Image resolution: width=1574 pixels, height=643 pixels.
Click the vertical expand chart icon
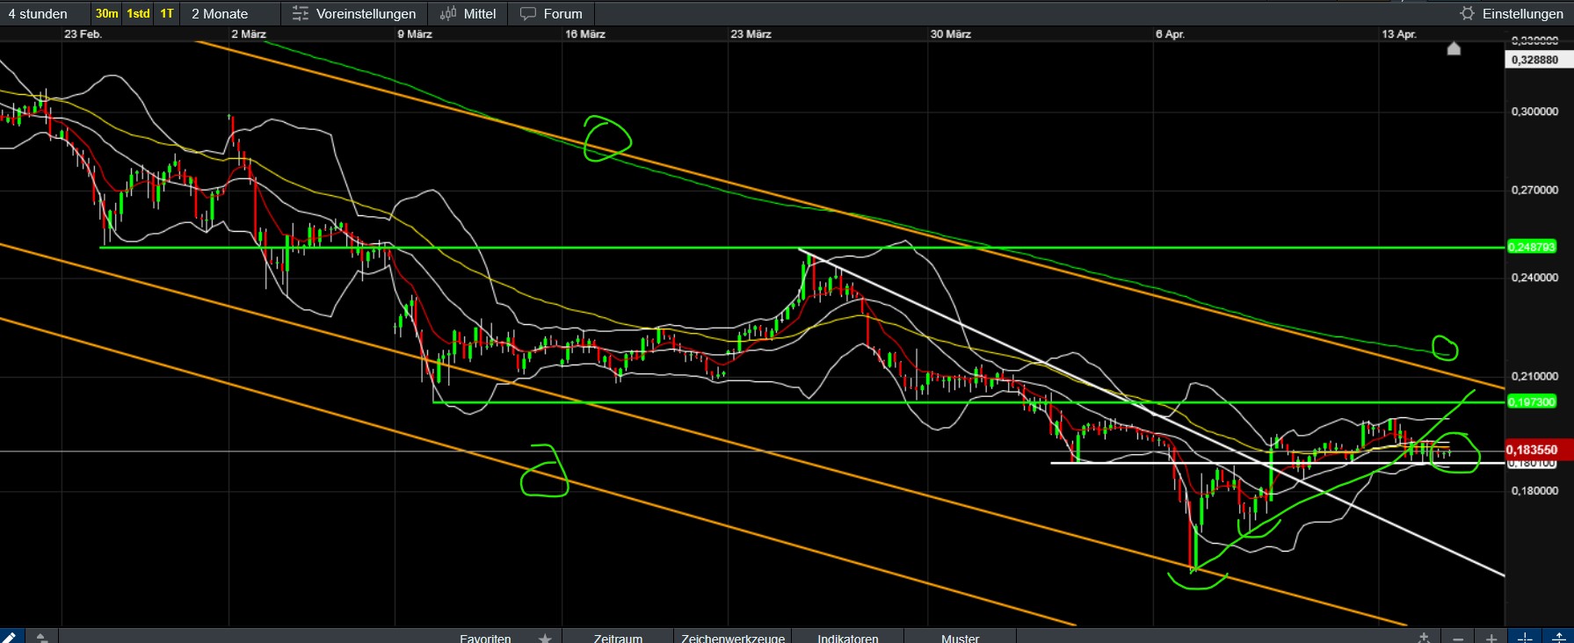[x=1558, y=637]
